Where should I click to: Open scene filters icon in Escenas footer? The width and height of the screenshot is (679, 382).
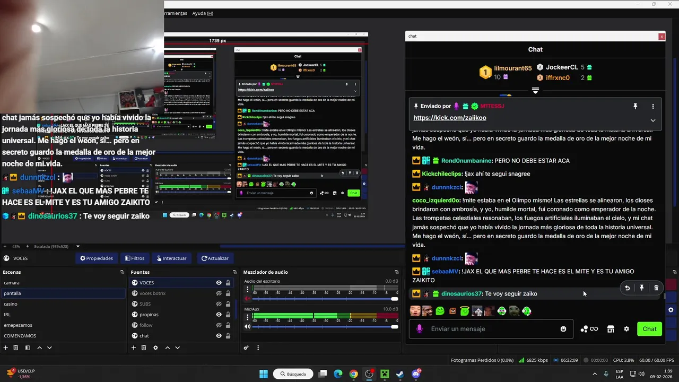[x=27, y=348]
